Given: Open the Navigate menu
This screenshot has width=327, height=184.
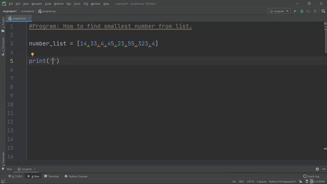Looking at the screenshot, I should pyautogui.click(x=36, y=4).
